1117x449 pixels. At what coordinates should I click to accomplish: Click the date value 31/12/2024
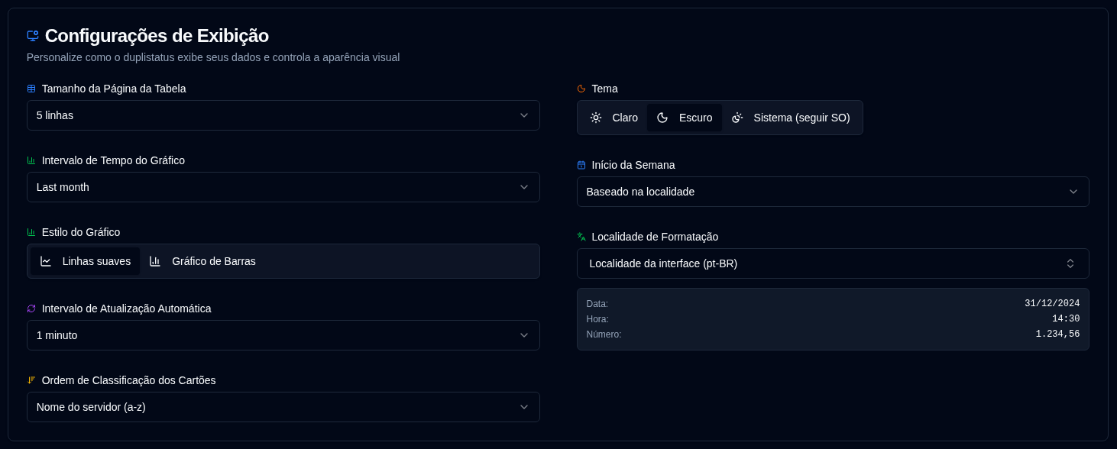1052,304
